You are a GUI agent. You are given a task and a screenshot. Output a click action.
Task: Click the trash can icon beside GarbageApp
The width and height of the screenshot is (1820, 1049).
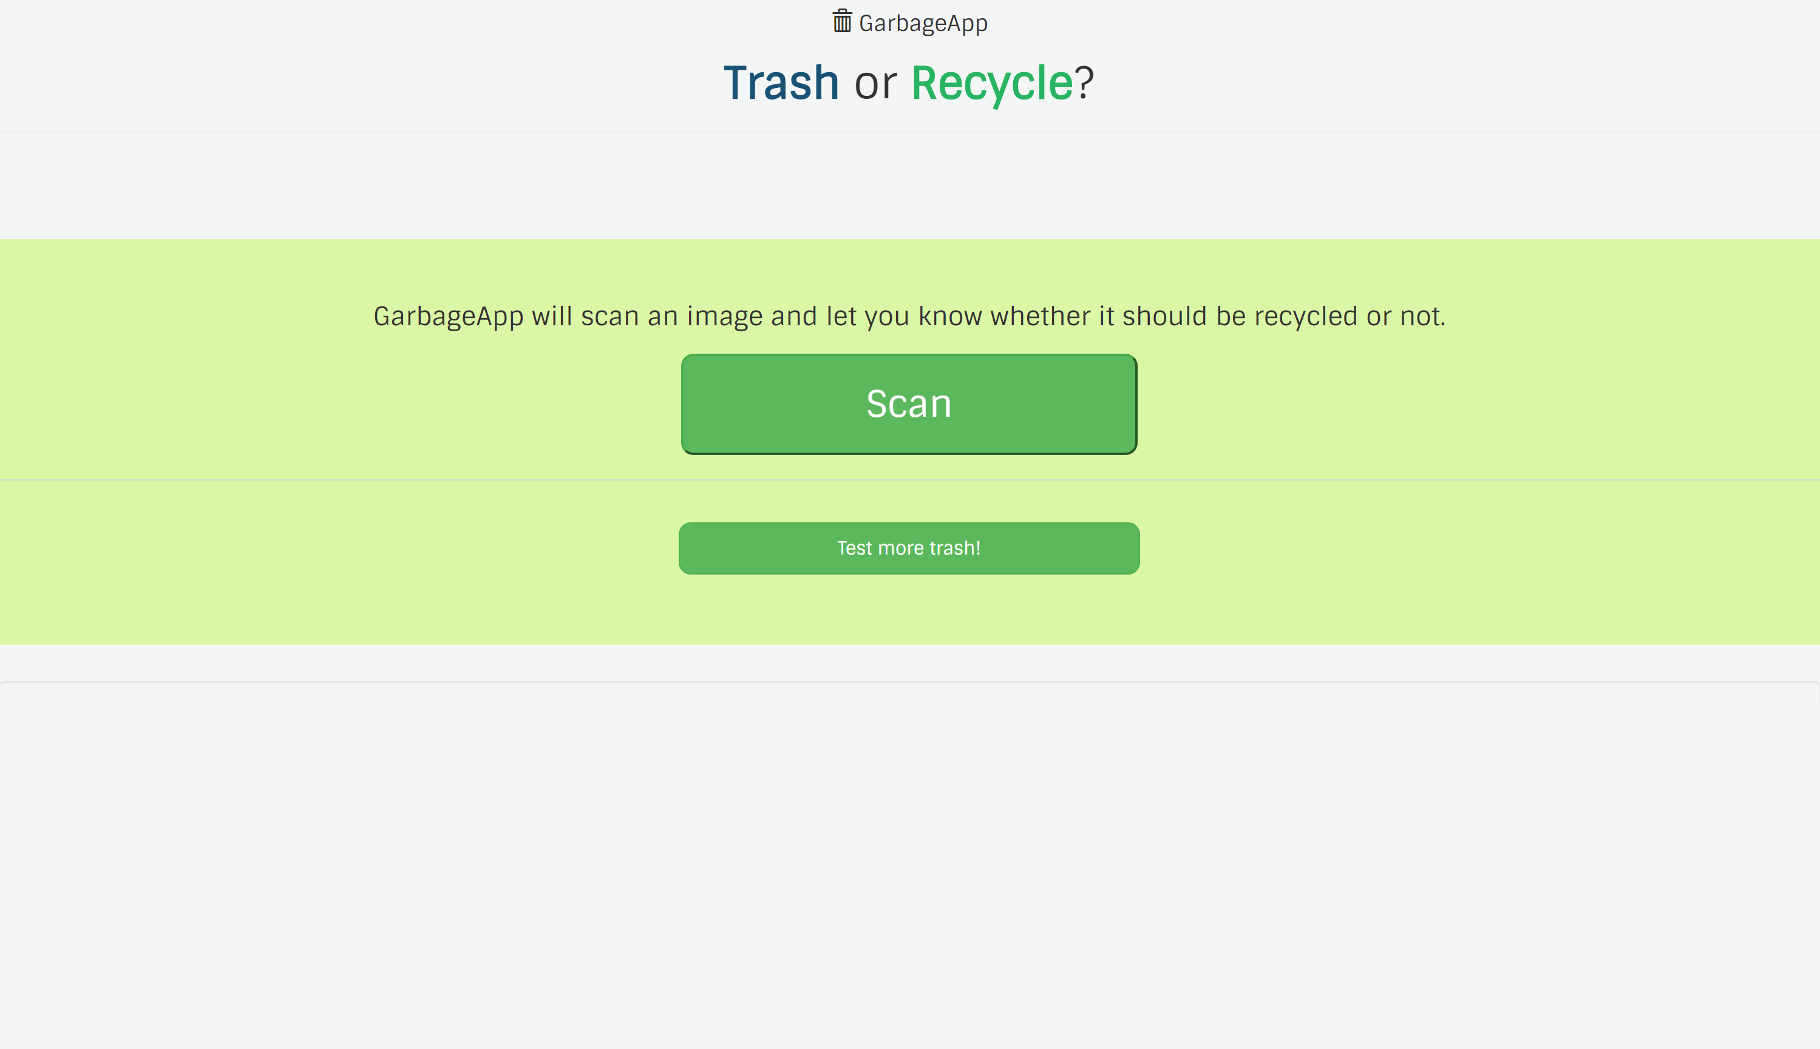coord(842,21)
